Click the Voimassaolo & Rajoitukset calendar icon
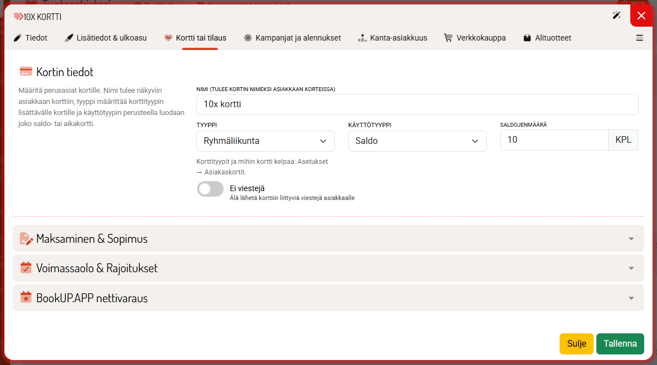657x365 pixels. pyautogui.click(x=26, y=268)
